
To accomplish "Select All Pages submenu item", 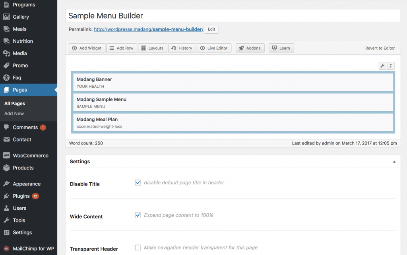I will pos(15,104).
